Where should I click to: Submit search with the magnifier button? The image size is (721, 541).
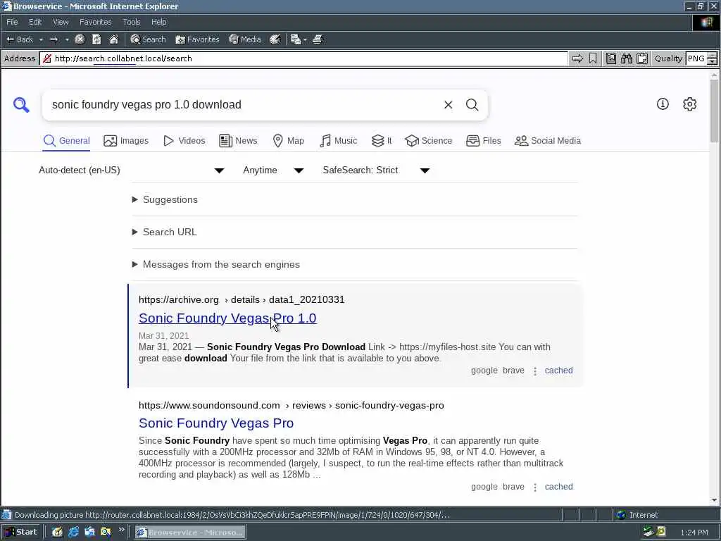click(x=472, y=105)
